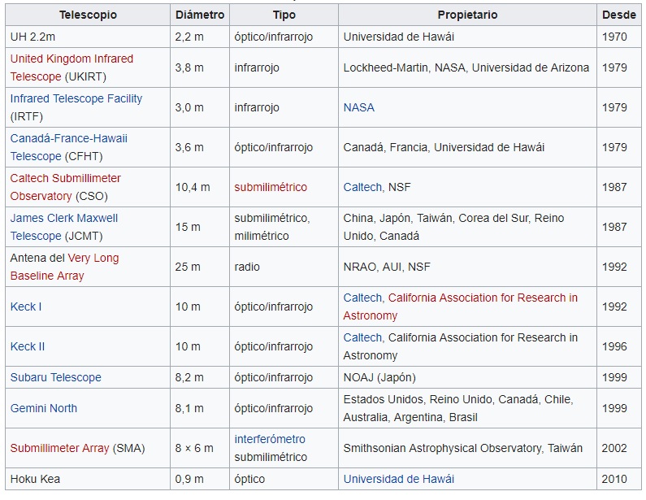Open Universidad de Hawái link in Hoku Kea row
The height and width of the screenshot is (500, 646).
(399, 479)
